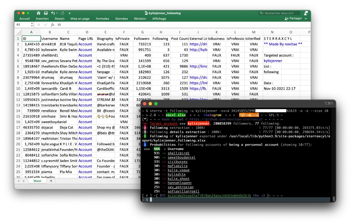Click the next sheet navigation arrow
The image size is (352, 223).
24,181
